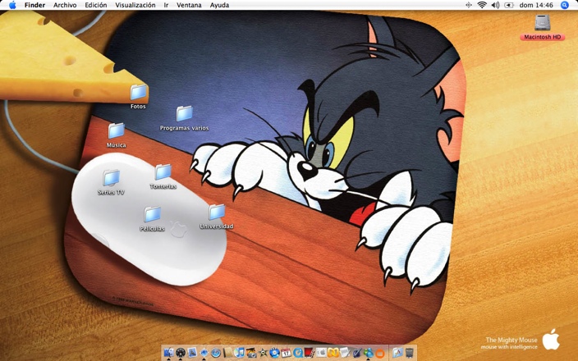578x361 pixels.
Task: Click the blue diamond icon in the Dock
Action: (x=204, y=353)
